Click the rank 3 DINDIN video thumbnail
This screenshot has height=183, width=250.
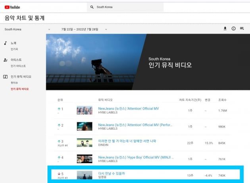pyautogui.click(x=84, y=143)
